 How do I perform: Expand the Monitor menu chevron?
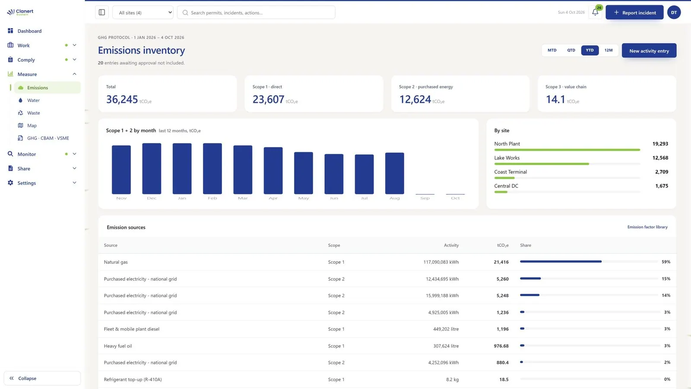[x=74, y=154]
